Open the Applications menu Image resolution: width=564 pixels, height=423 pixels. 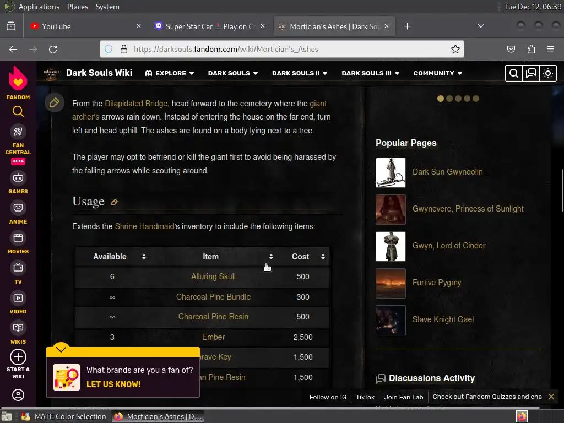(x=39, y=7)
